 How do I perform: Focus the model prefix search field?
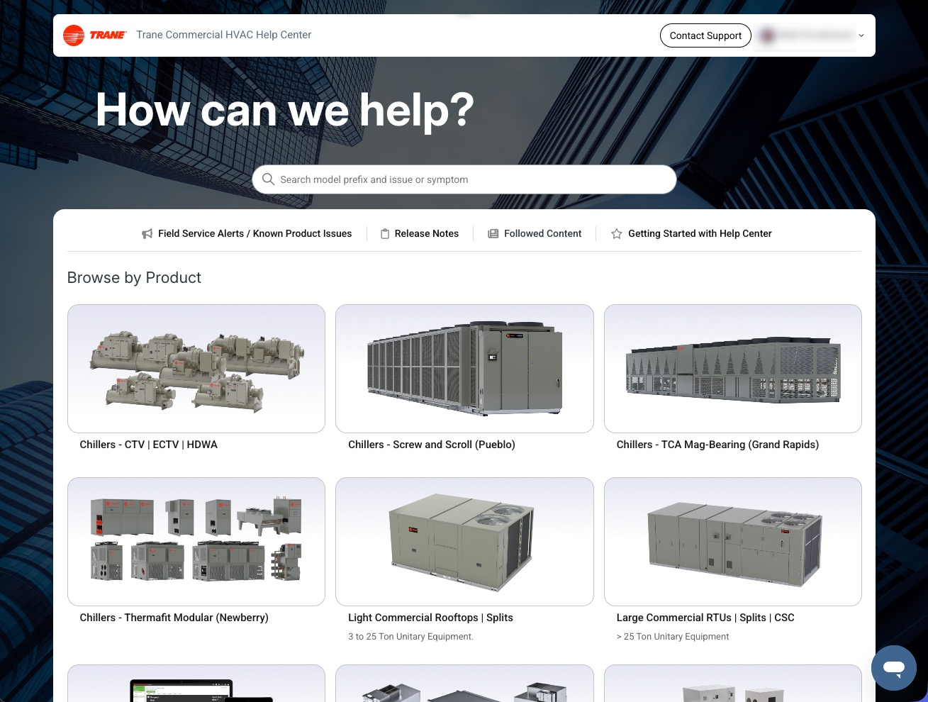tap(464, 179)
